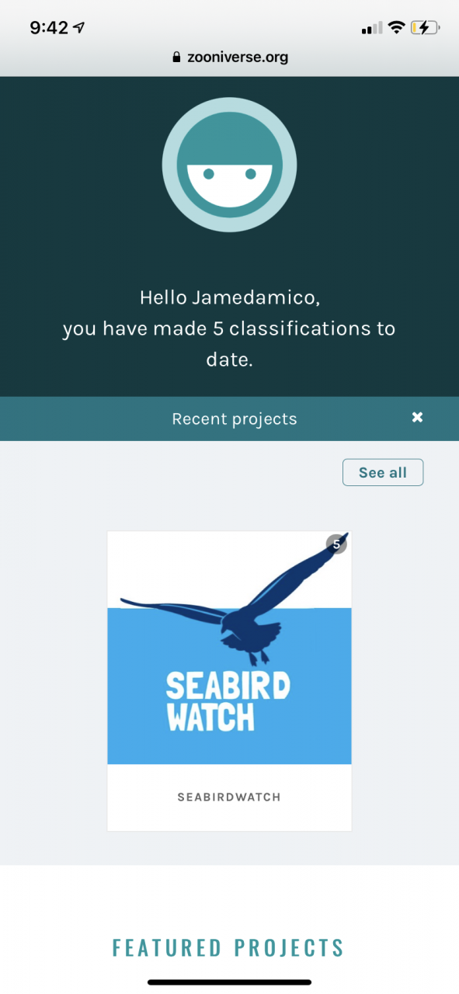
Task: Select the zooniverse.org address bar
Action: click(x=229, y=57)
